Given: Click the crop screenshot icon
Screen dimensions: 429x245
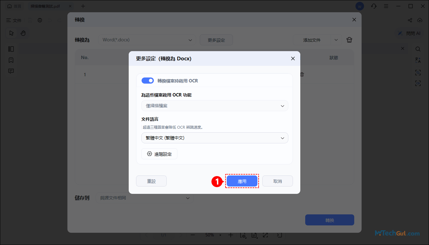Looking at the screenshot, I should point(418,72).
